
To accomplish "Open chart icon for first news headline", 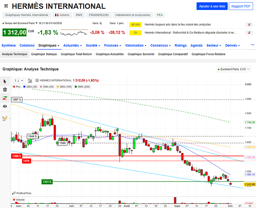I will click(249, 25).
